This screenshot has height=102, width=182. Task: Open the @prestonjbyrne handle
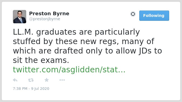[45, 19]
